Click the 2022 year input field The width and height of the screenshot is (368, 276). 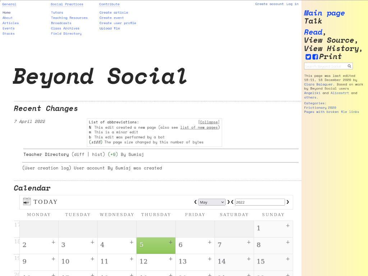[x=259, y=202]
